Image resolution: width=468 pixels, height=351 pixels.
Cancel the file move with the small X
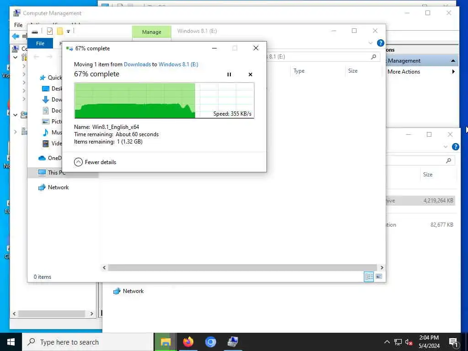[x=250, y=74]
